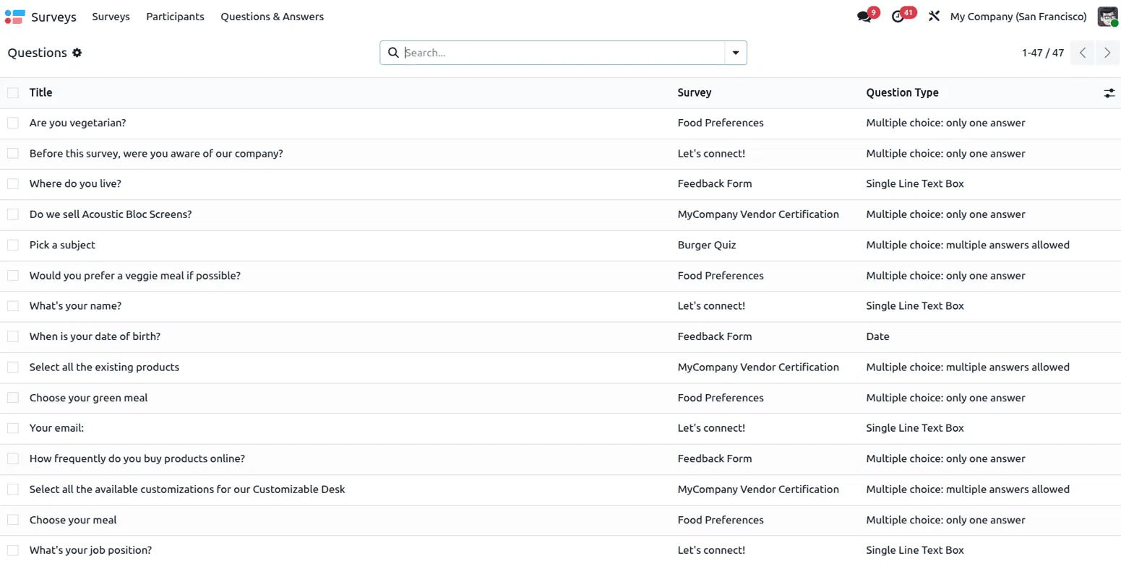
Task: Click the 1-47 / 47 pager counter
Action: [1042, 53]
